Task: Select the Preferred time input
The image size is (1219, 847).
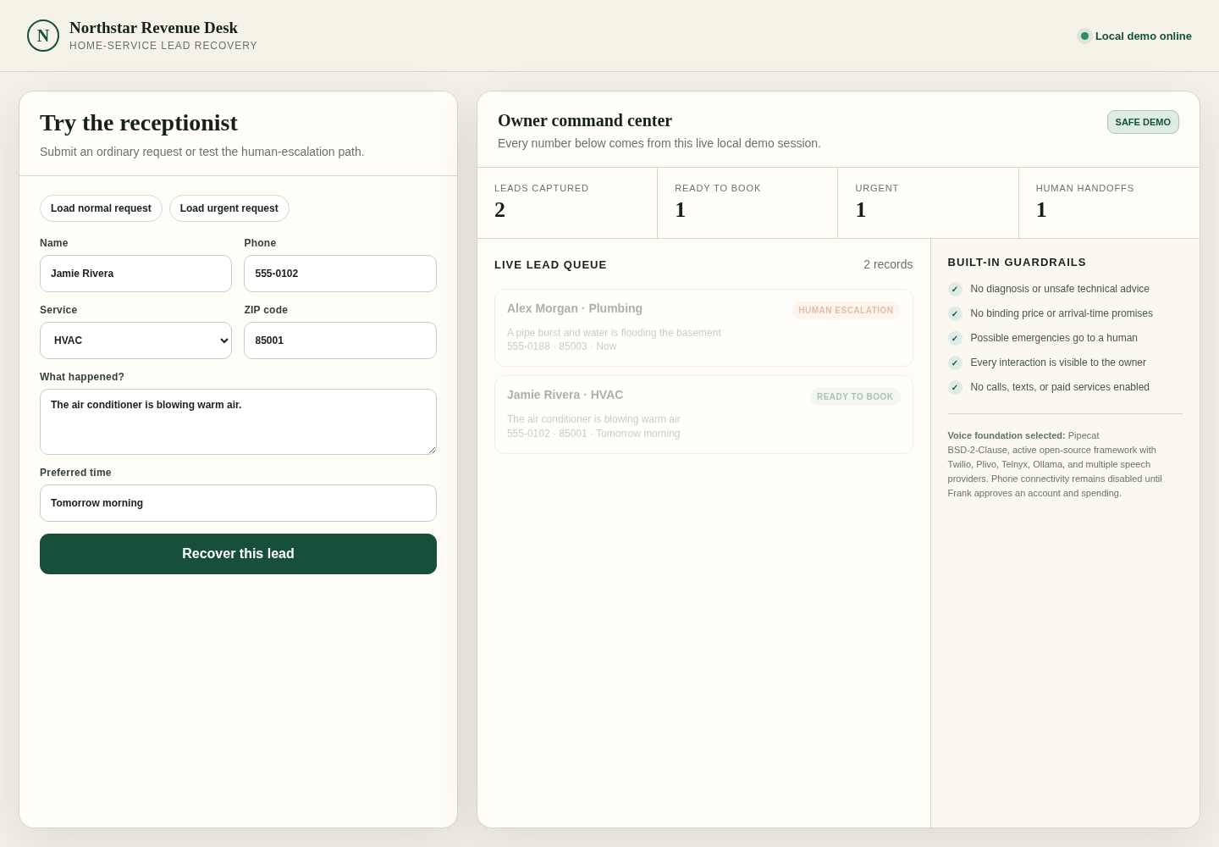Action: pyautogui.click(x=238, y=503)
